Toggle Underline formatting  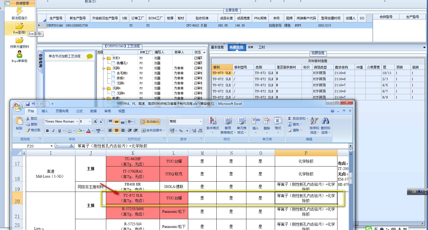(59, 130)
